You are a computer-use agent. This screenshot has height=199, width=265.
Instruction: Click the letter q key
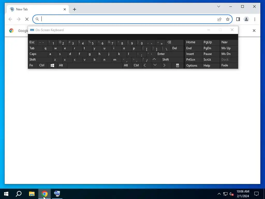click(48, 48)
